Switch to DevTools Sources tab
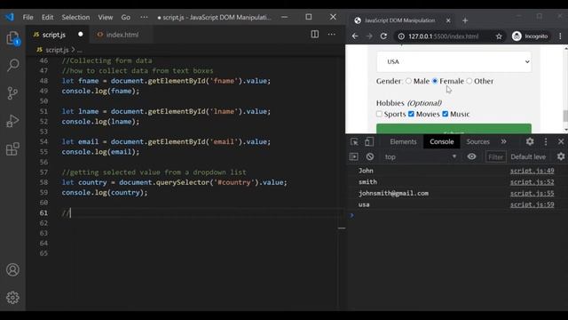Image resolution: width=568 pixels, height=320 pixels. (x=477, y=142)
